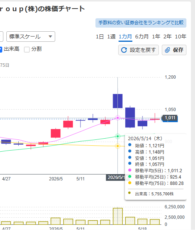The image size is (195, 230).
Task: Click 出来高：5,755,700株 in tooltip
Action: [154, 194]
